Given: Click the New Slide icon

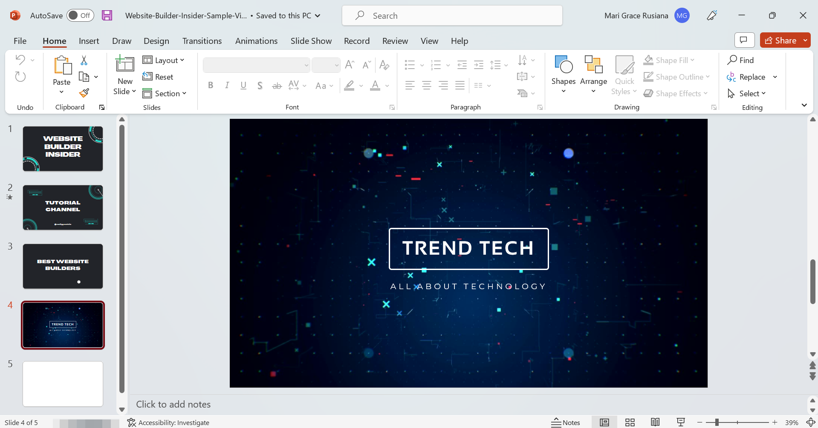Looking at the screenshot, I should coord(125,65).
